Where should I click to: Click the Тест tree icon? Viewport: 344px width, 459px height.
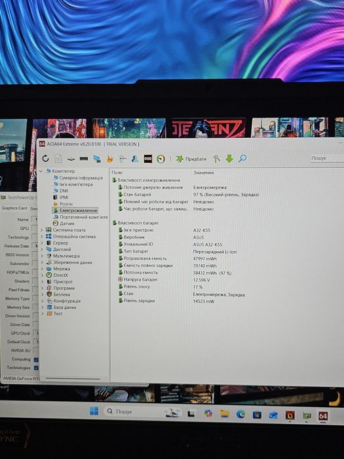(49, 313)
